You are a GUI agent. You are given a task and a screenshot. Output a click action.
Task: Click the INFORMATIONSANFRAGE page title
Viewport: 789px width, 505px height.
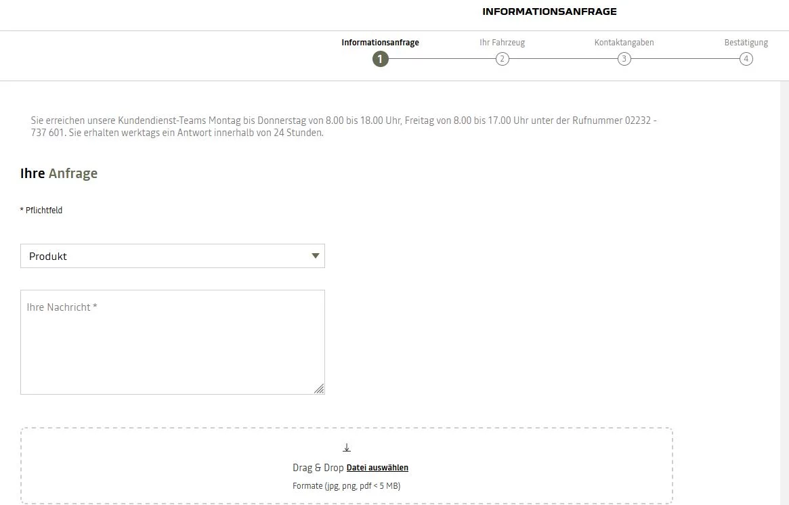(x=549, y=12)
